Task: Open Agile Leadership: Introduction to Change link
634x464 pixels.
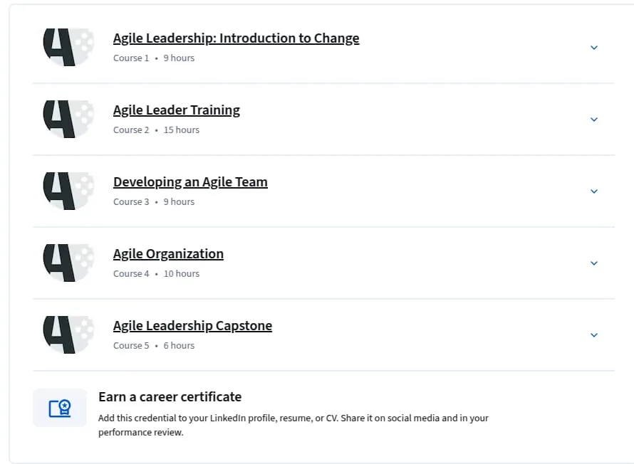Action: click(x=236, y=38)
